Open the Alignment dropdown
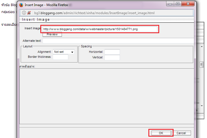Screen dimensions: 207x138 coord(64,52)
